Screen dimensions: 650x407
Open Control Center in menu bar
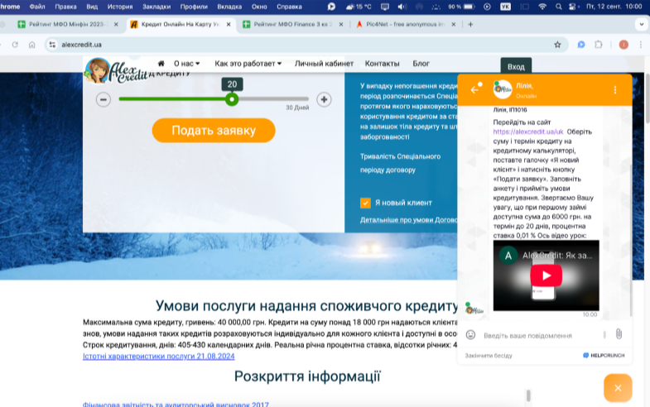(573, 7)
